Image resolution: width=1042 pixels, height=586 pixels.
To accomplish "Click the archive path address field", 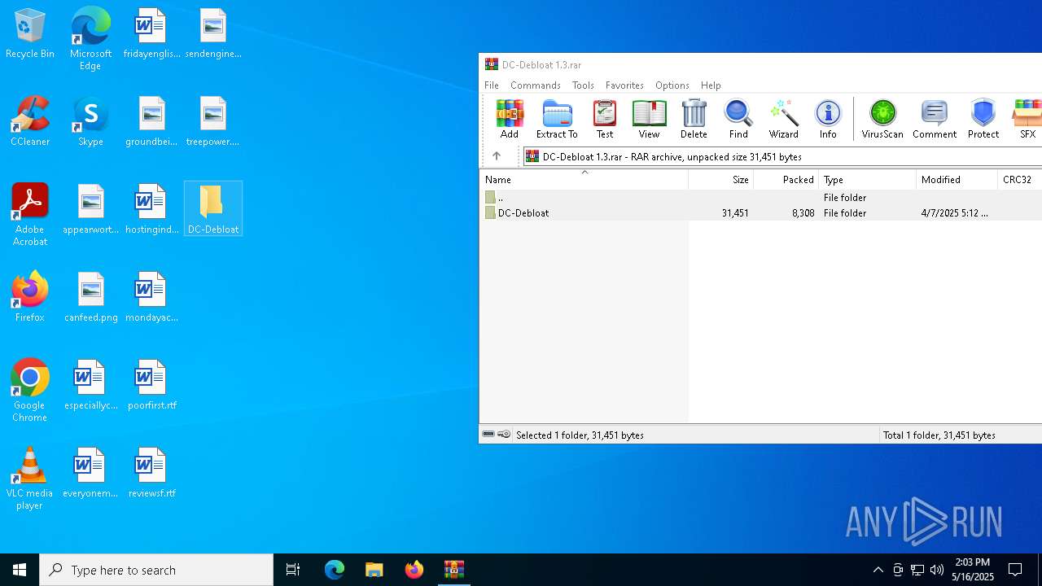I will click(782, 156).
